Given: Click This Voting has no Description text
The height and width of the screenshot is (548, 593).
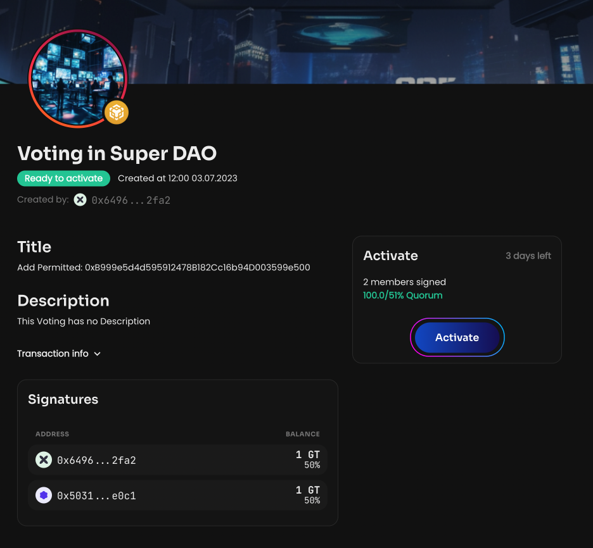Looking at the screenshot, I should (x=84, y=321).
